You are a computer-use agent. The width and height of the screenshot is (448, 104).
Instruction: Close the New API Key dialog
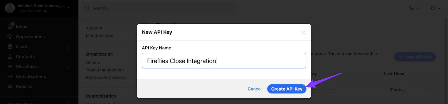pos(304,33)
